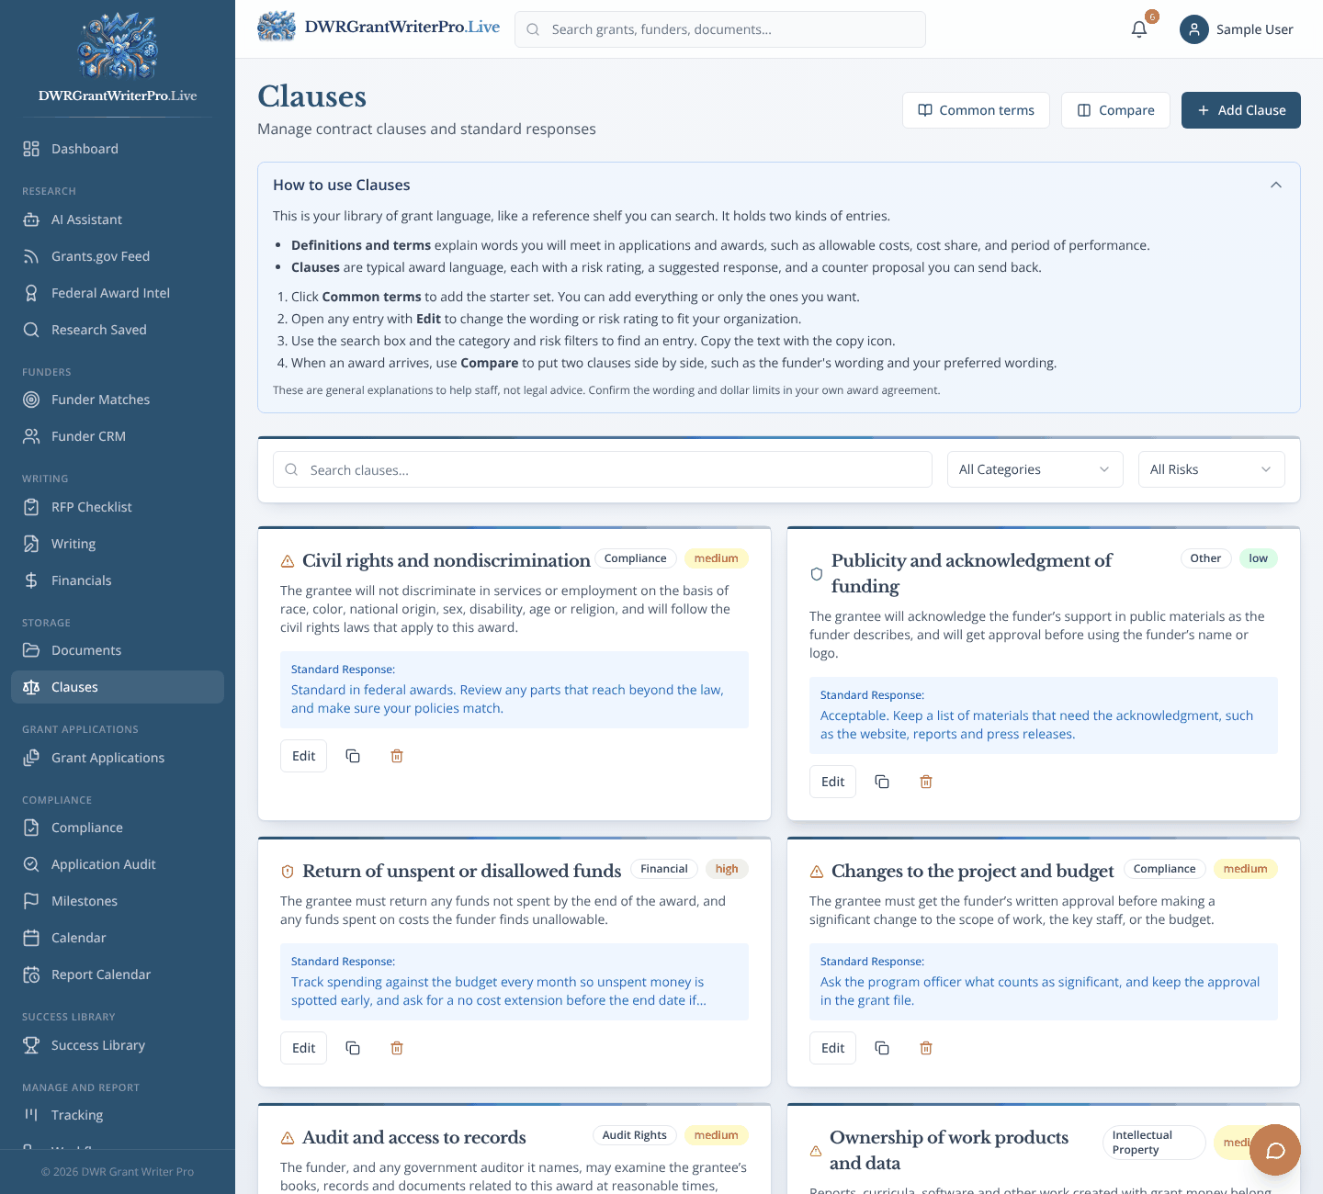Click the Common terms button

coord(976,110)
